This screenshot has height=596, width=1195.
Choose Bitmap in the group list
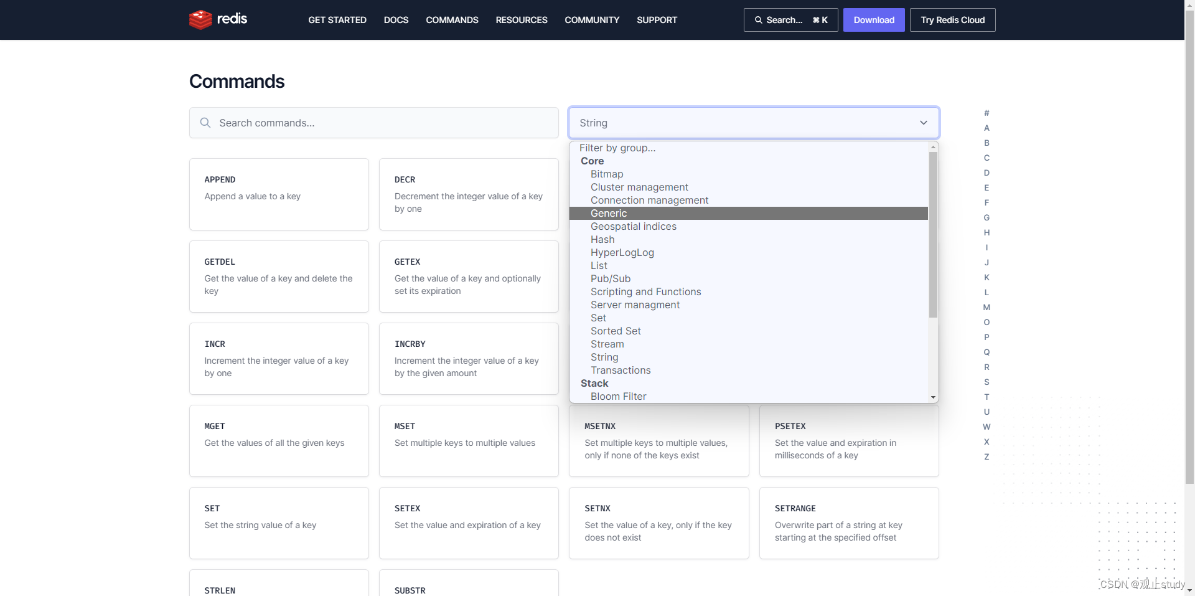click(x=749, y=174)
